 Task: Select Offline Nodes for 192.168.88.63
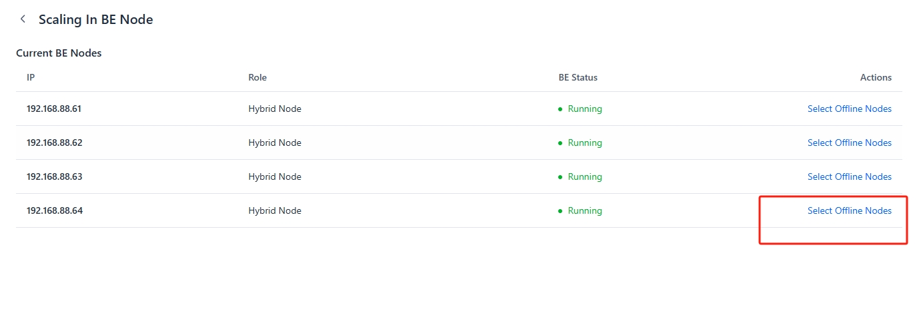[x=849, y=176]
